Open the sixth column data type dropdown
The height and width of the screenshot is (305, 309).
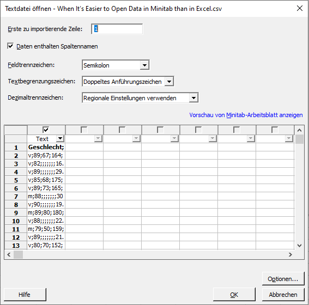click(251, 139)
